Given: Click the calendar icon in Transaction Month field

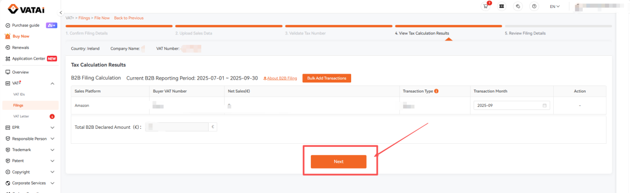Looking at the screenshot, I should [544, 105].
